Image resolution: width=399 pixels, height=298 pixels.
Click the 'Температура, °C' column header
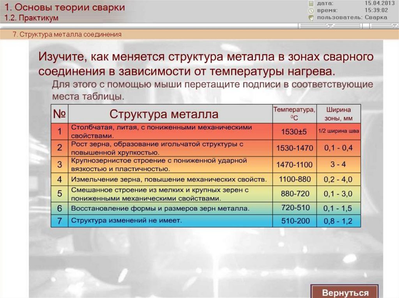pyautogui.click(x=295, y=114)
